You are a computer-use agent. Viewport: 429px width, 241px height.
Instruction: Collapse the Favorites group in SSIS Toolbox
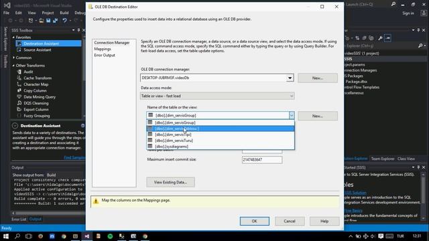click(13, 37)
